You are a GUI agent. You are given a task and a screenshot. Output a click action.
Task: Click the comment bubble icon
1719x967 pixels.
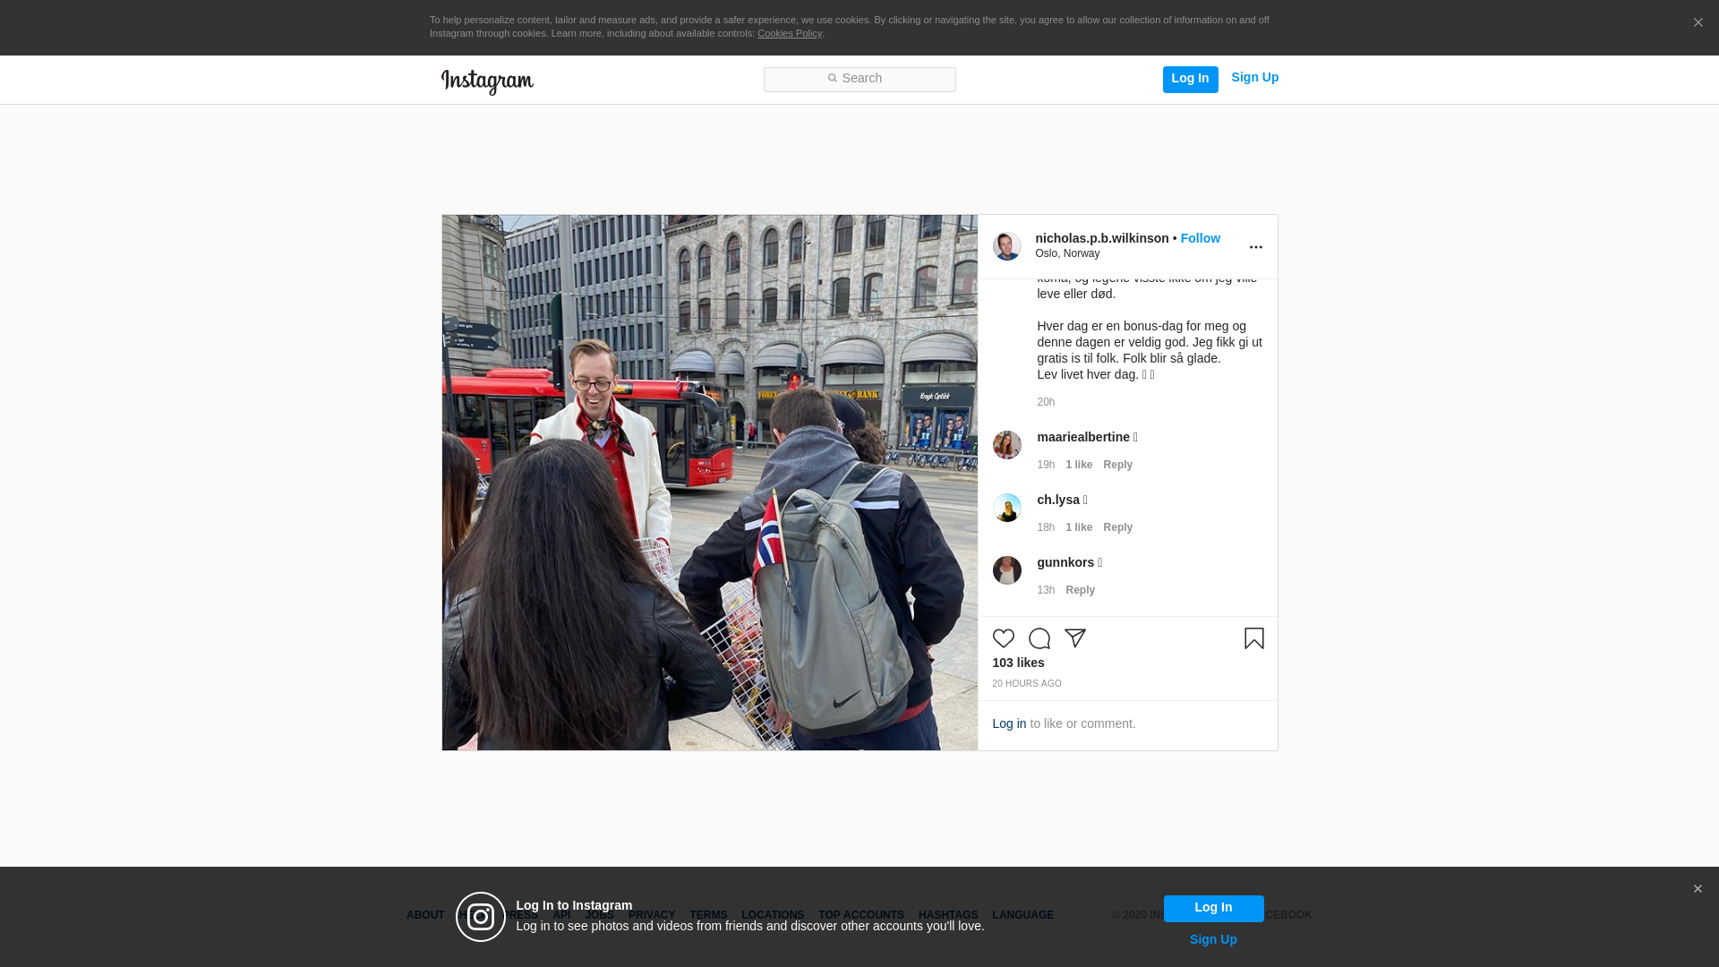1039,638
